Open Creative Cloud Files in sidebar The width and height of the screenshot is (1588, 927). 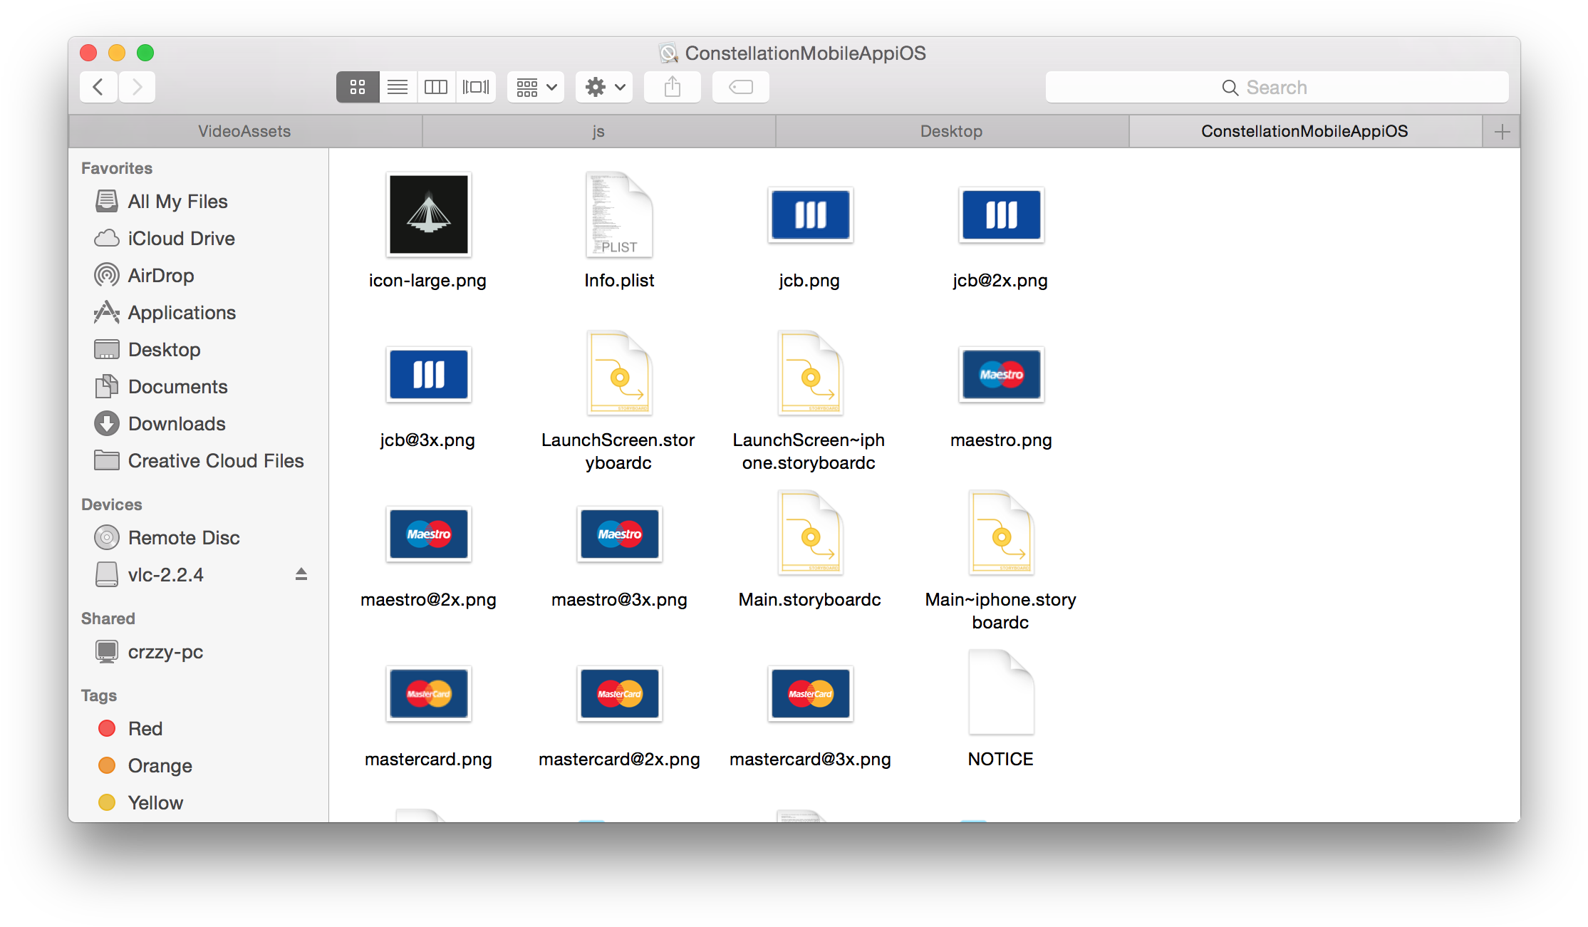tap(198, 461)
